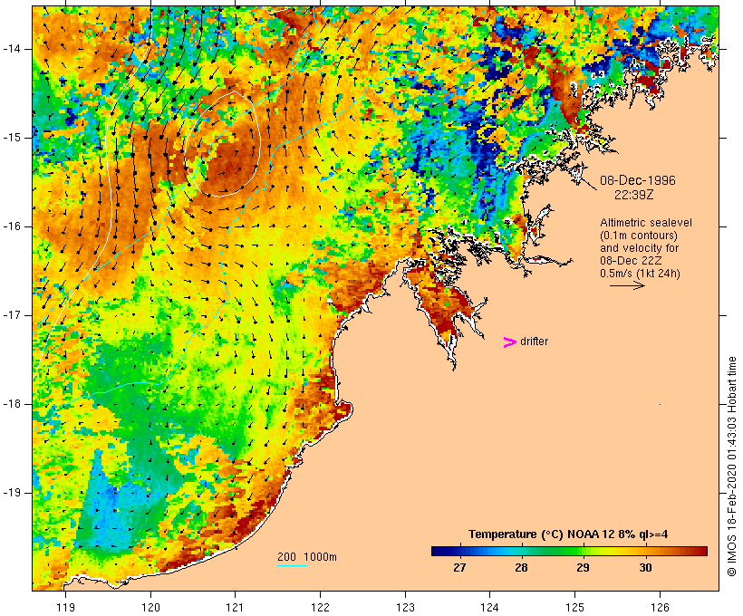Click the '30' temperature scale label
743x616 pixels.
point(645,568)
